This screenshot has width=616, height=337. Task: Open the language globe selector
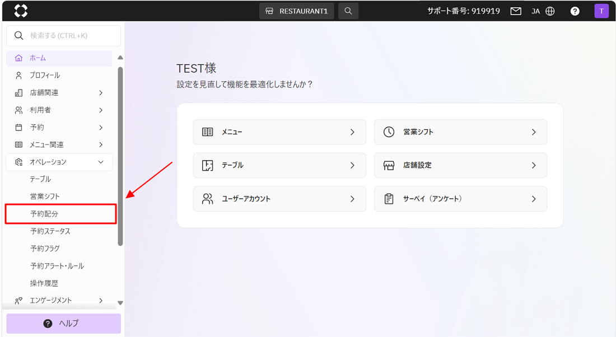(549, 11)
